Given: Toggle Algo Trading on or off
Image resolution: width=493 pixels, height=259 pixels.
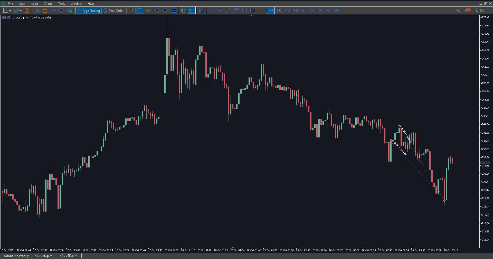Looking at the screenshot, I should [x=89, y=11].
